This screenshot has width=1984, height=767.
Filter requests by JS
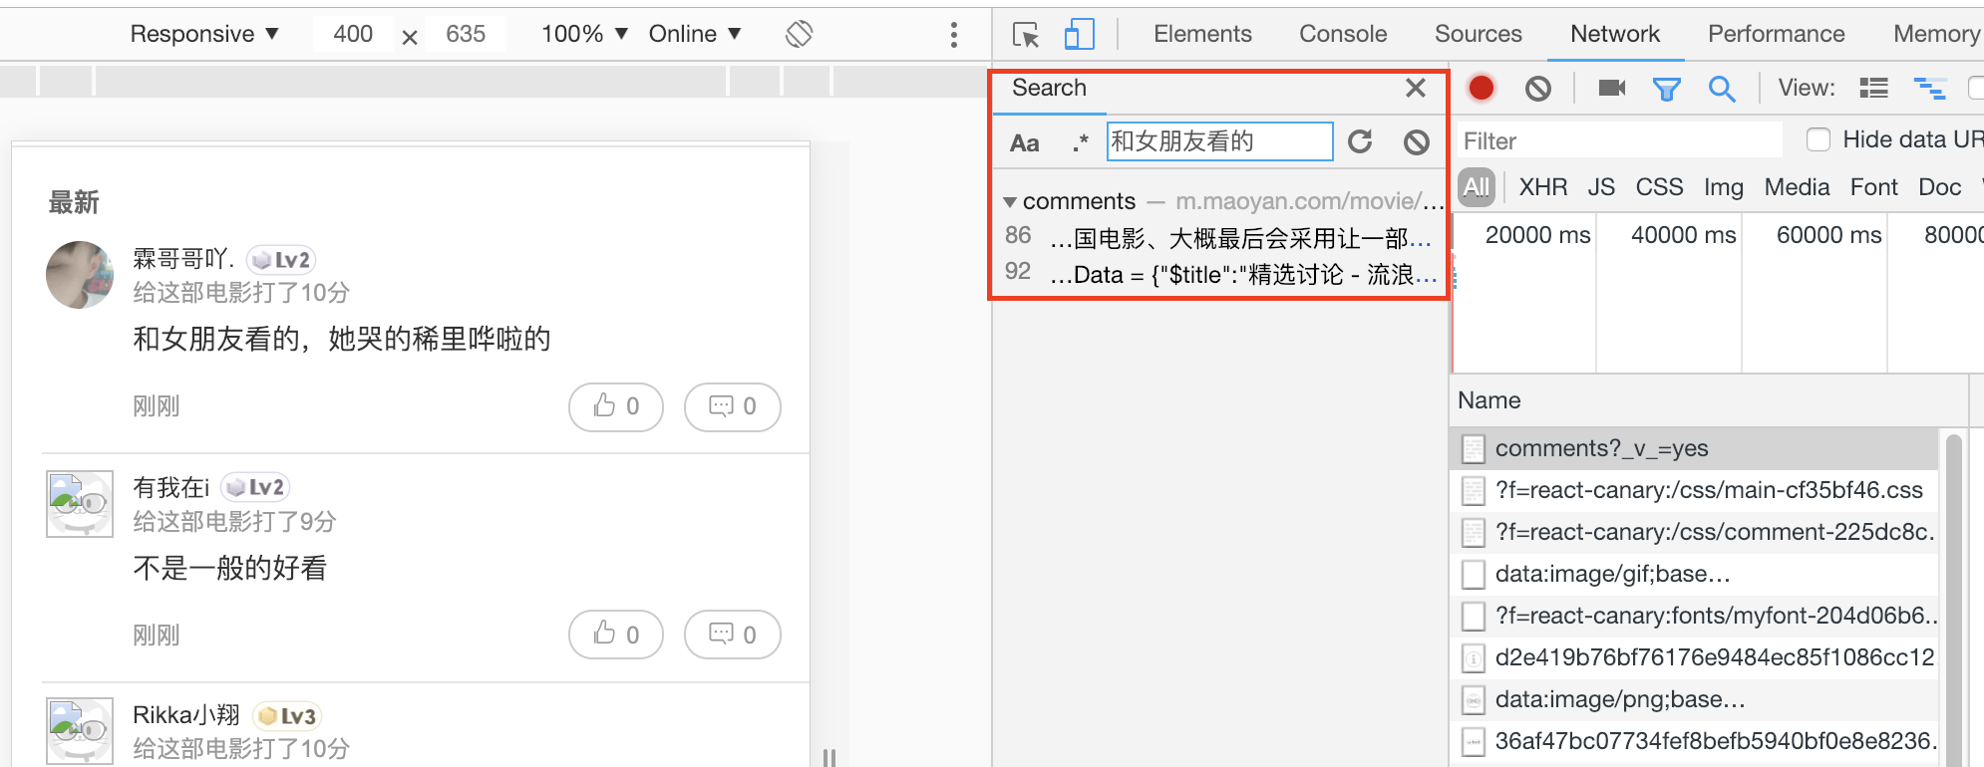point(1601,187)
